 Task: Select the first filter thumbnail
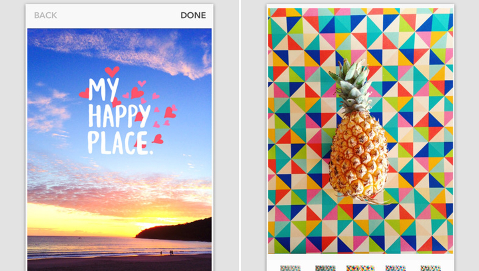pos(290,268)
